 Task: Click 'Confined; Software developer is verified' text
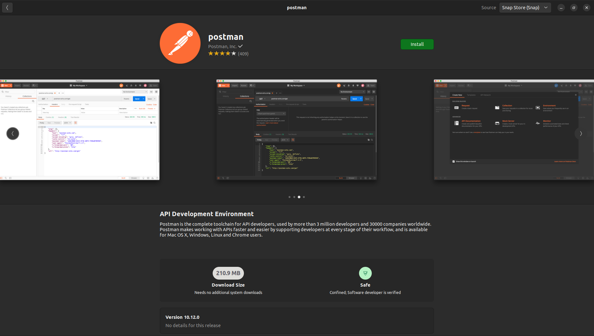coord(365,292)
